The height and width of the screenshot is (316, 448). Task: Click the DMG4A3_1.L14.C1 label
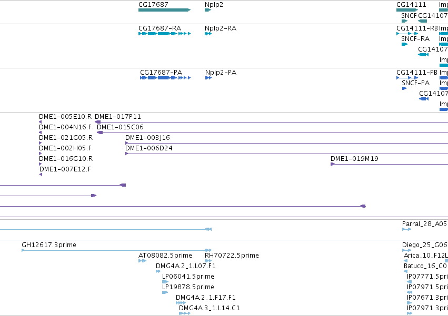click(x=210, y=308)
